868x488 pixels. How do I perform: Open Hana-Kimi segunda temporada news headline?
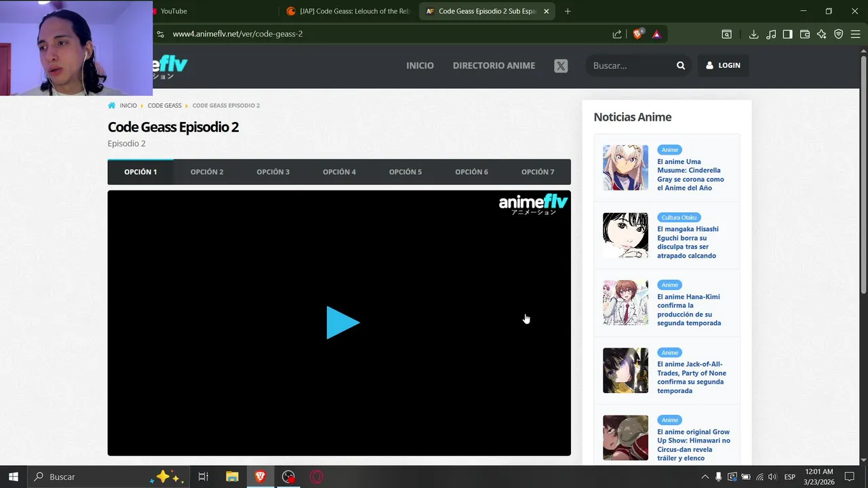point(689,310)
